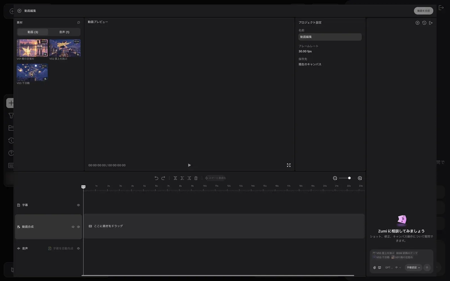Go back using the arrow beside 動画編集
The height and width of the screenshot is (281, 450).
click(x=19, y=11)
